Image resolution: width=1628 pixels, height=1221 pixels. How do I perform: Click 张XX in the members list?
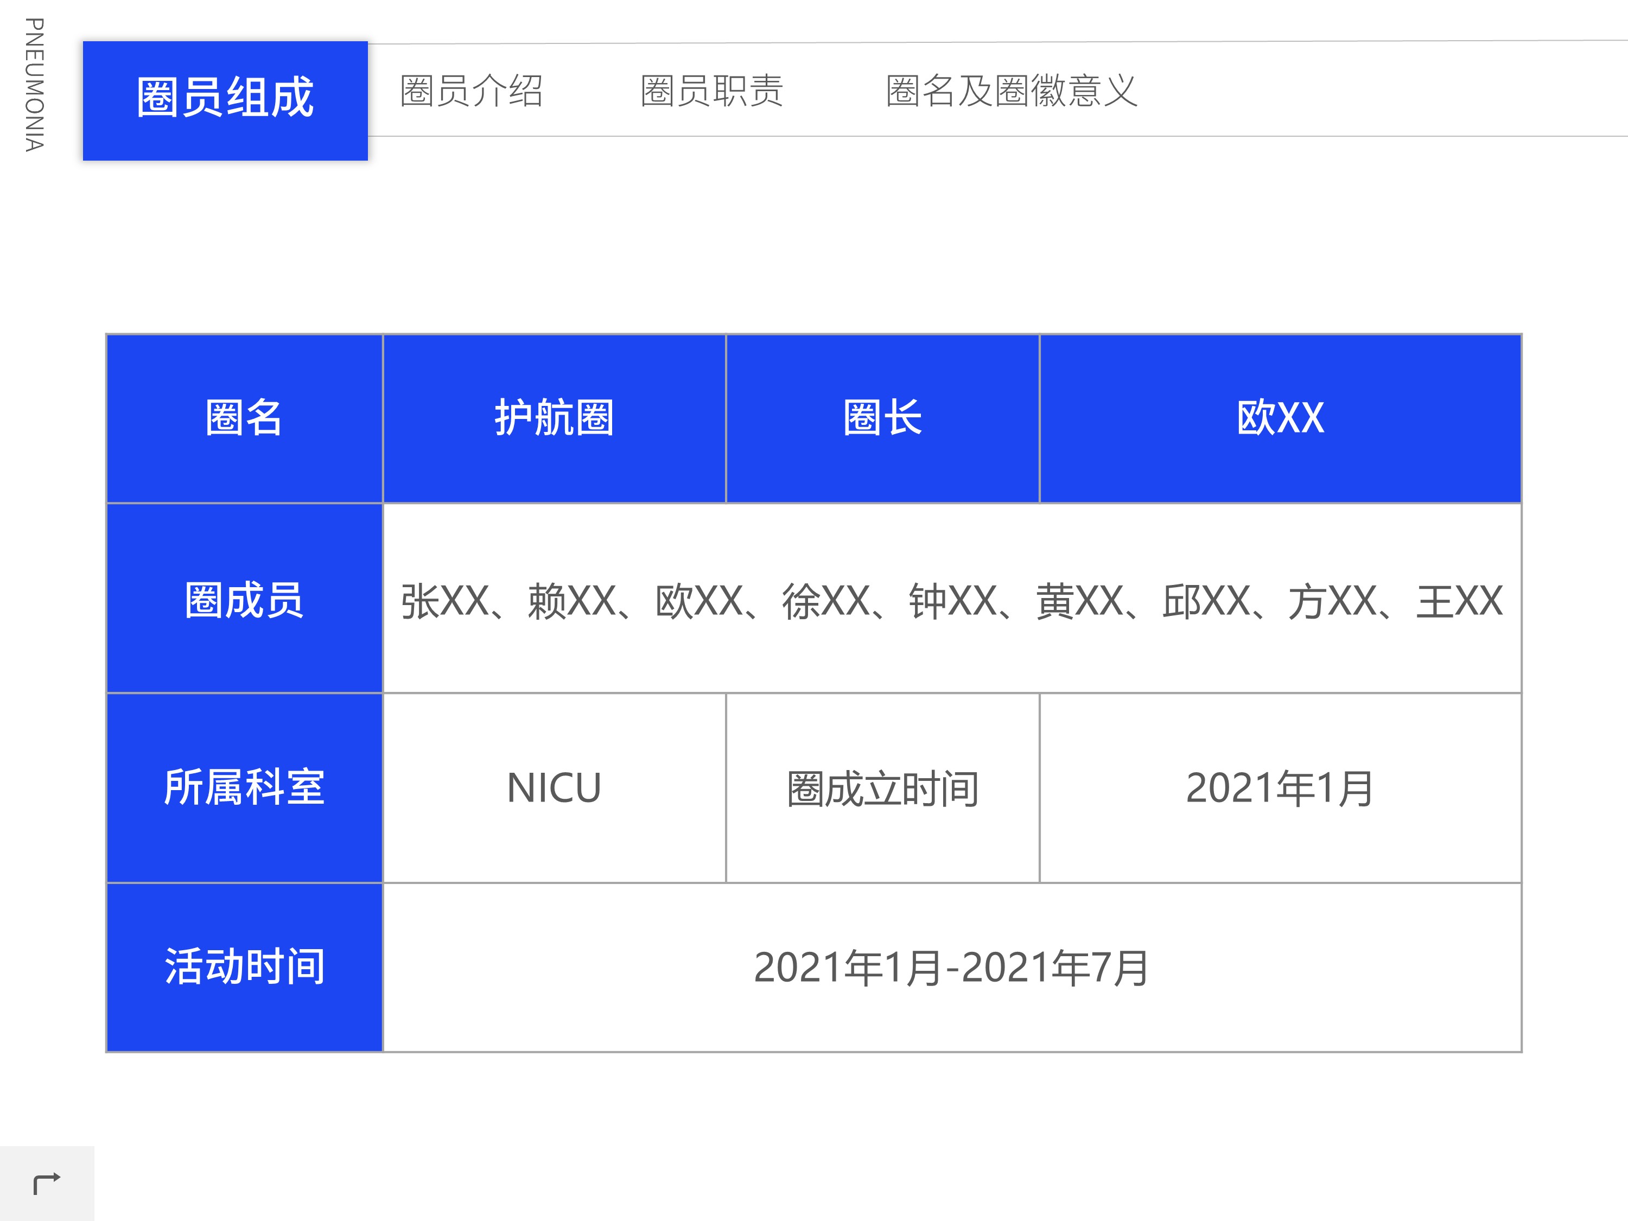pos(446,601)
